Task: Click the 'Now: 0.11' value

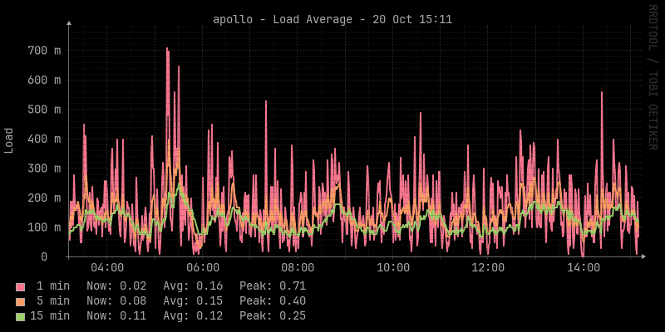Action: pyautogui.click(x=116, y=316)
